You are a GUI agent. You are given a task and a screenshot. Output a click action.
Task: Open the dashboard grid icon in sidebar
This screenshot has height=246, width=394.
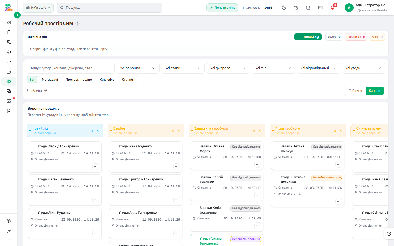[x=9, y=22]
